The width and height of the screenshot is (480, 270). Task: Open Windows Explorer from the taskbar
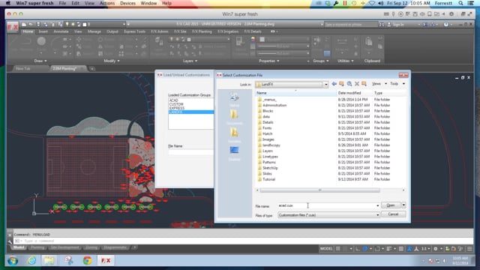[x=49, y=261]
